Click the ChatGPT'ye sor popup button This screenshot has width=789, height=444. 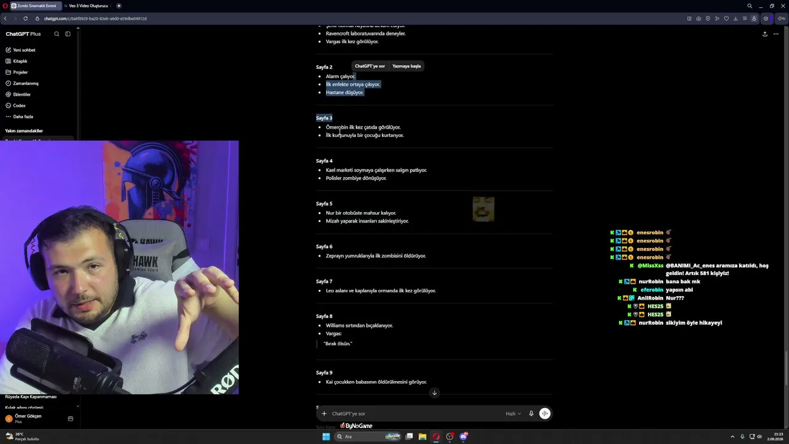pyautogui.click(x=370, y=66)
